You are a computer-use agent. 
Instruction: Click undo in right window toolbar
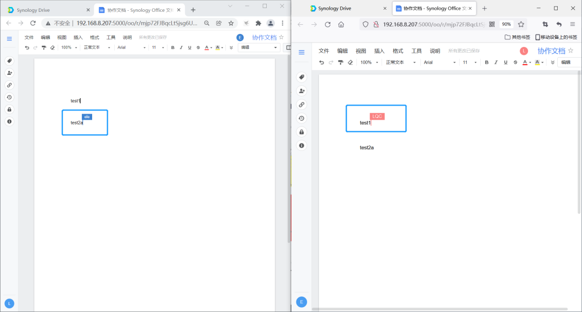point(321,63)
